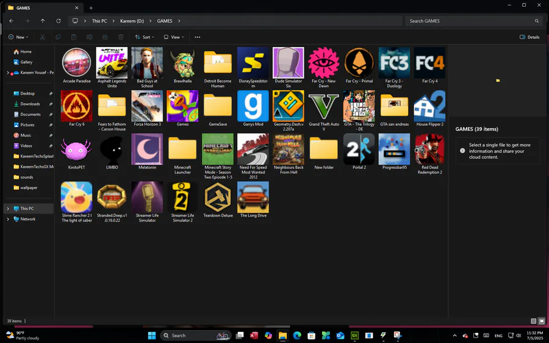
Task: Expand chevron after GAMES in address bar
Action: point(179,21)
